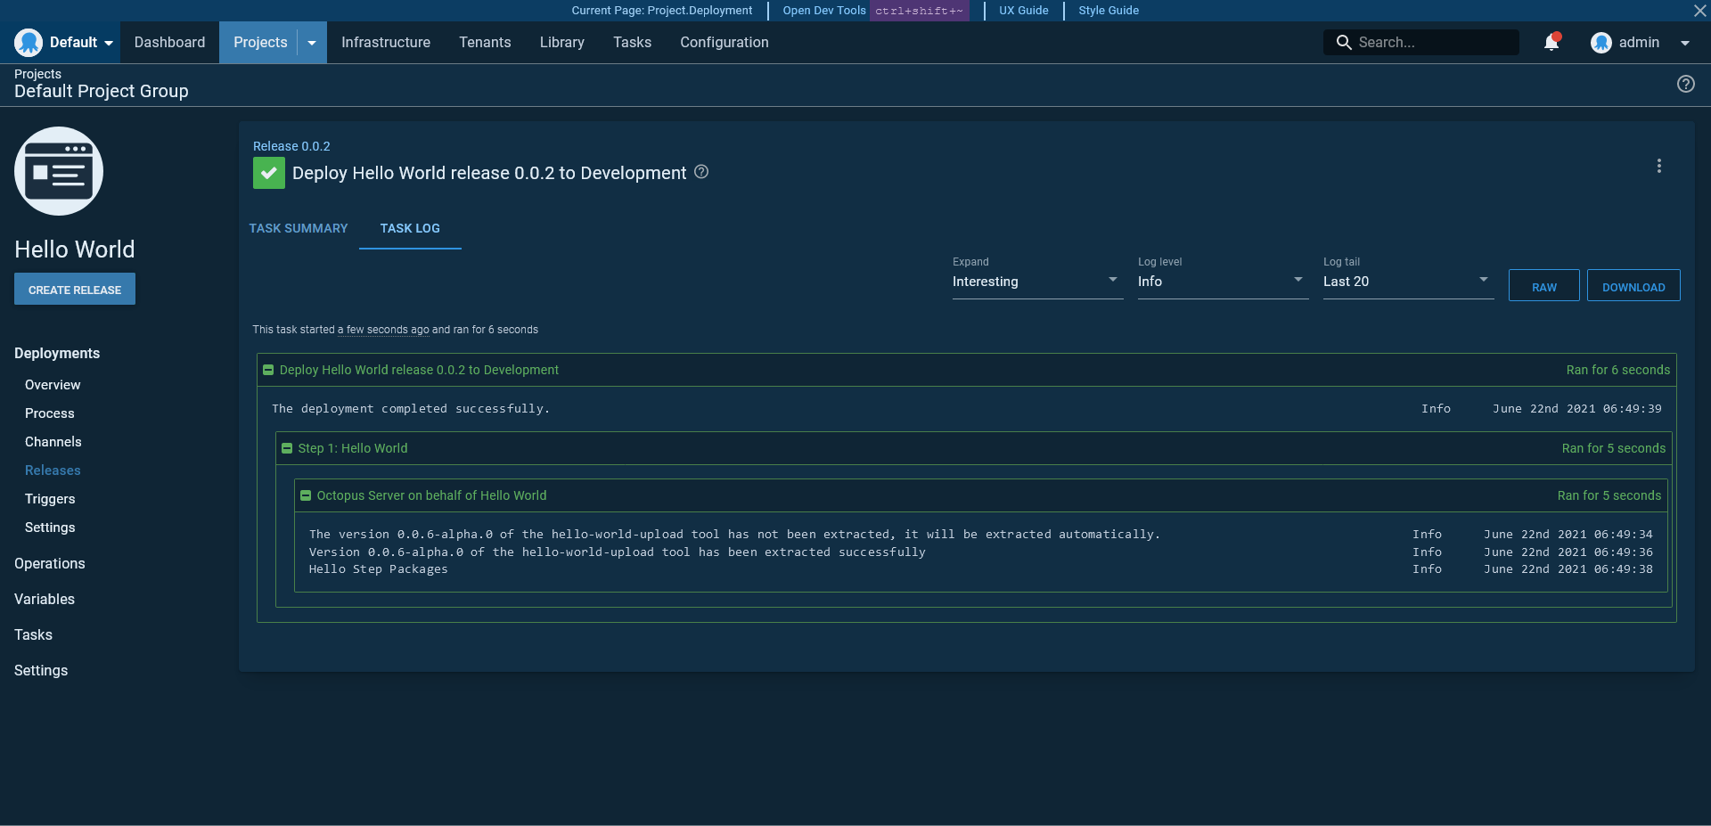Open the Style Guide link
The image size is (1711, 826).
point(1109,11)
